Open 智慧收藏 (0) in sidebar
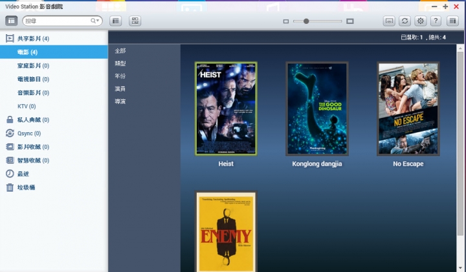This screenshot has height=272, width=466. 54,160
